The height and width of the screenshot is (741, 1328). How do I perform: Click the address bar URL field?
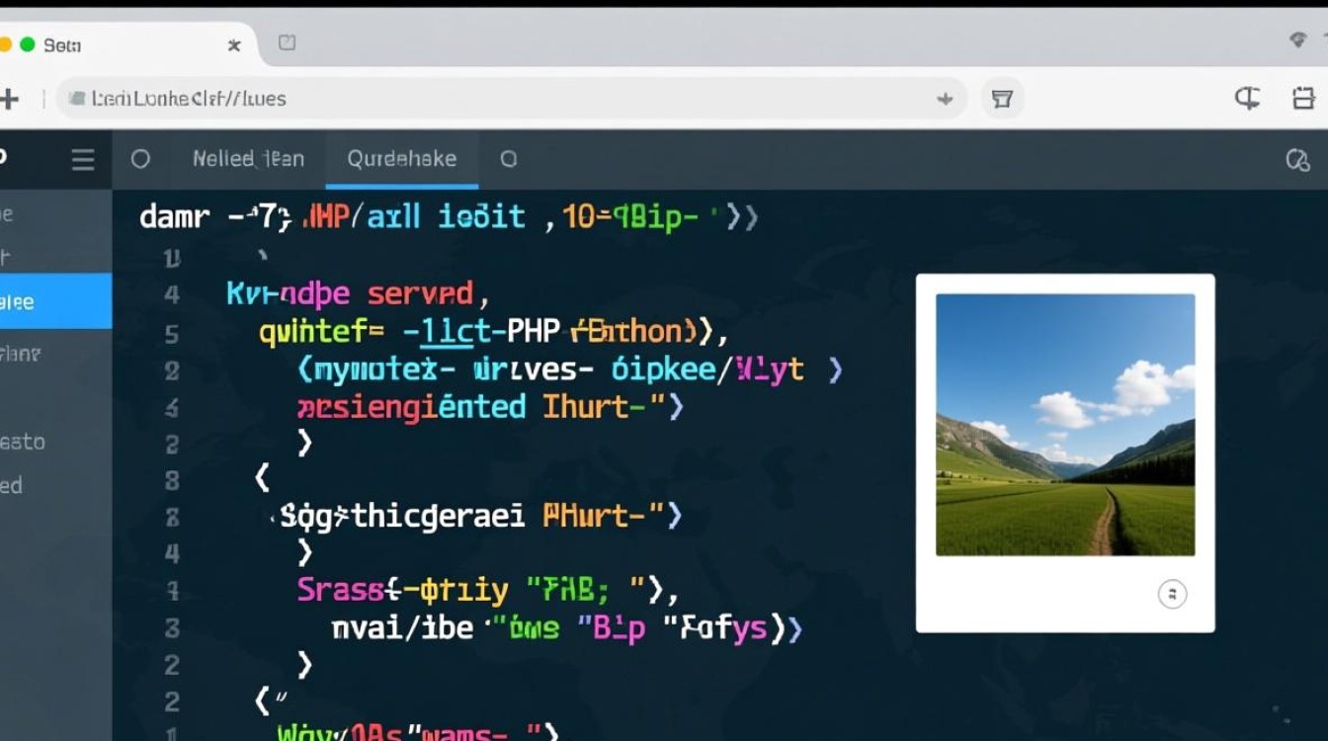(x=494, y=99)
